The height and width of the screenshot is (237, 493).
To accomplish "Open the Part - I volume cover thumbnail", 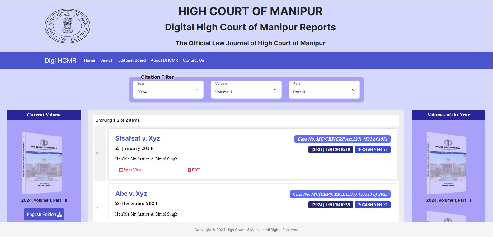I will (x=447, y=163).
